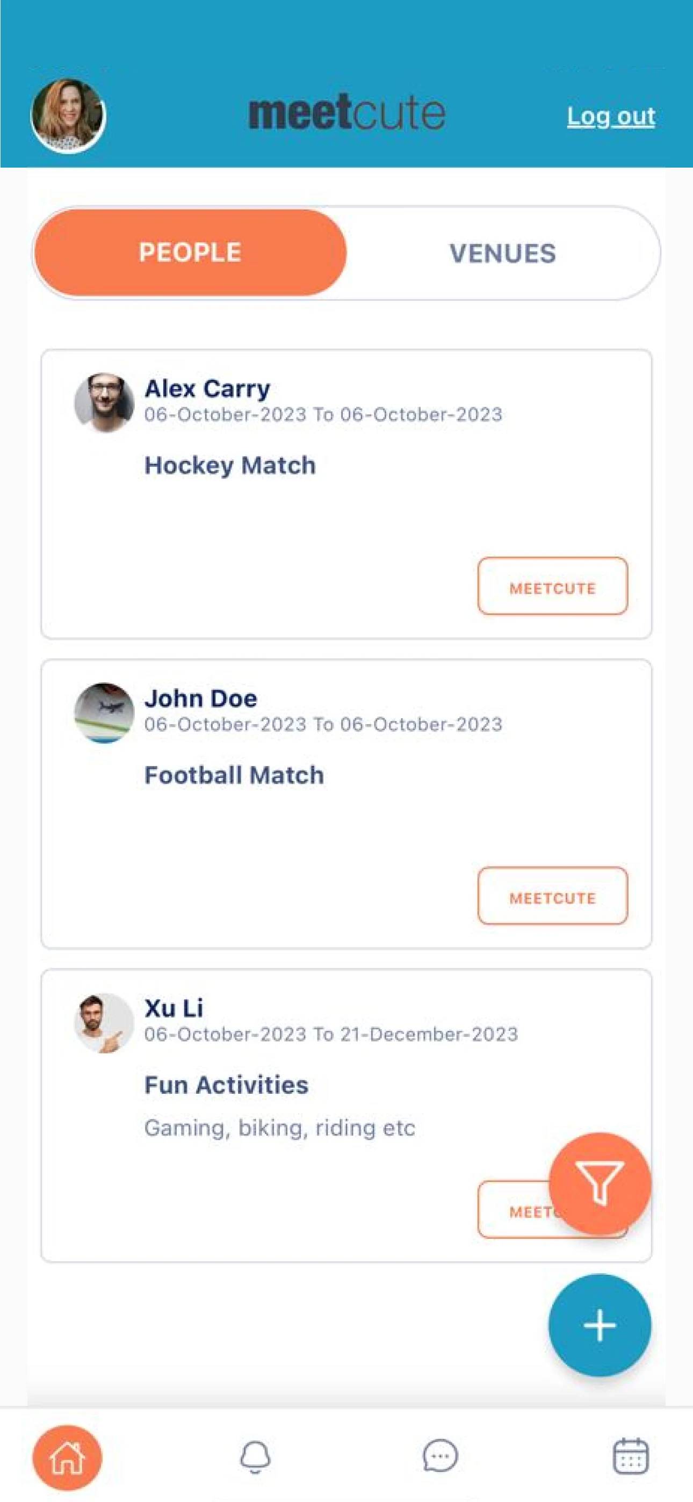Open your profile picture in header
The width and height of the screenshot is (693, 1502).
click(68, 115)
